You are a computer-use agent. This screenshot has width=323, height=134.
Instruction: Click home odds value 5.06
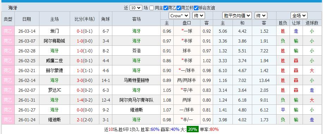click(223, 31)
